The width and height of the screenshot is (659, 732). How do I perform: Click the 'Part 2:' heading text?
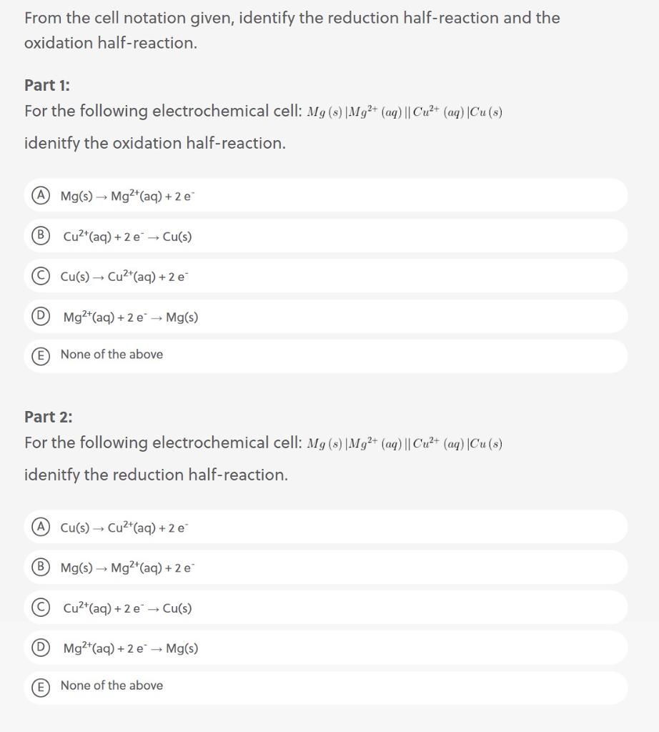46,417
